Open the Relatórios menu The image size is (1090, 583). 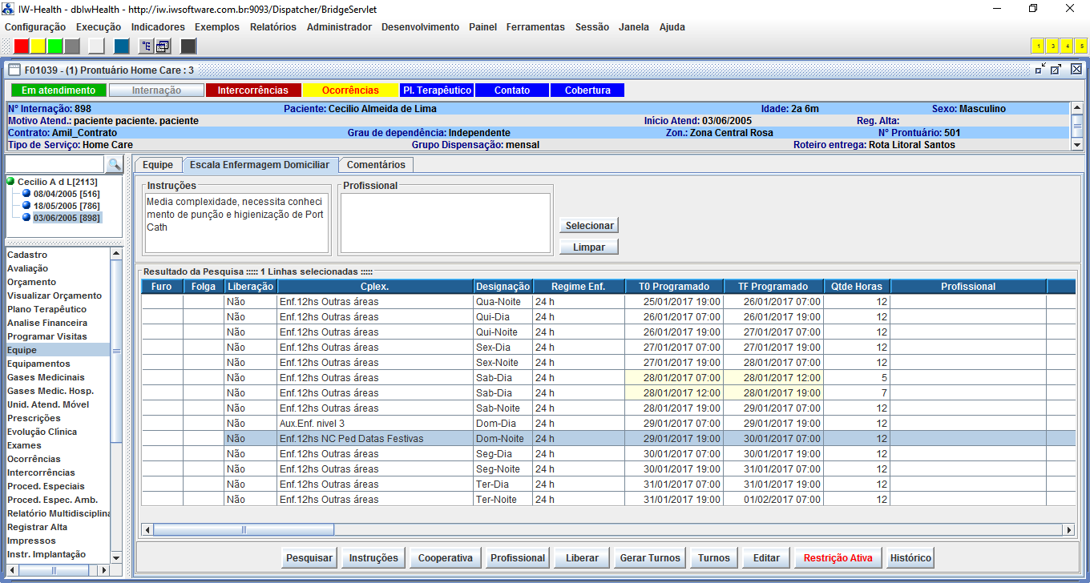[272, 26]
